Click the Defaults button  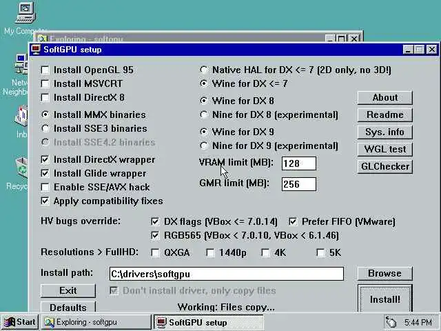(68, 307)
